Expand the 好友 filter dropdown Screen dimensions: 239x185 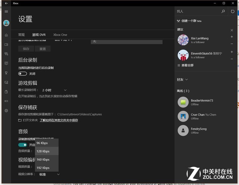point(182,80)
